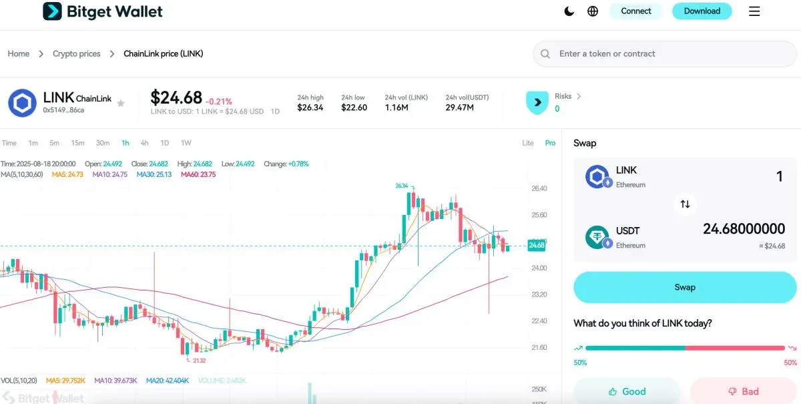Click the Swap button

tap(685, 287)
